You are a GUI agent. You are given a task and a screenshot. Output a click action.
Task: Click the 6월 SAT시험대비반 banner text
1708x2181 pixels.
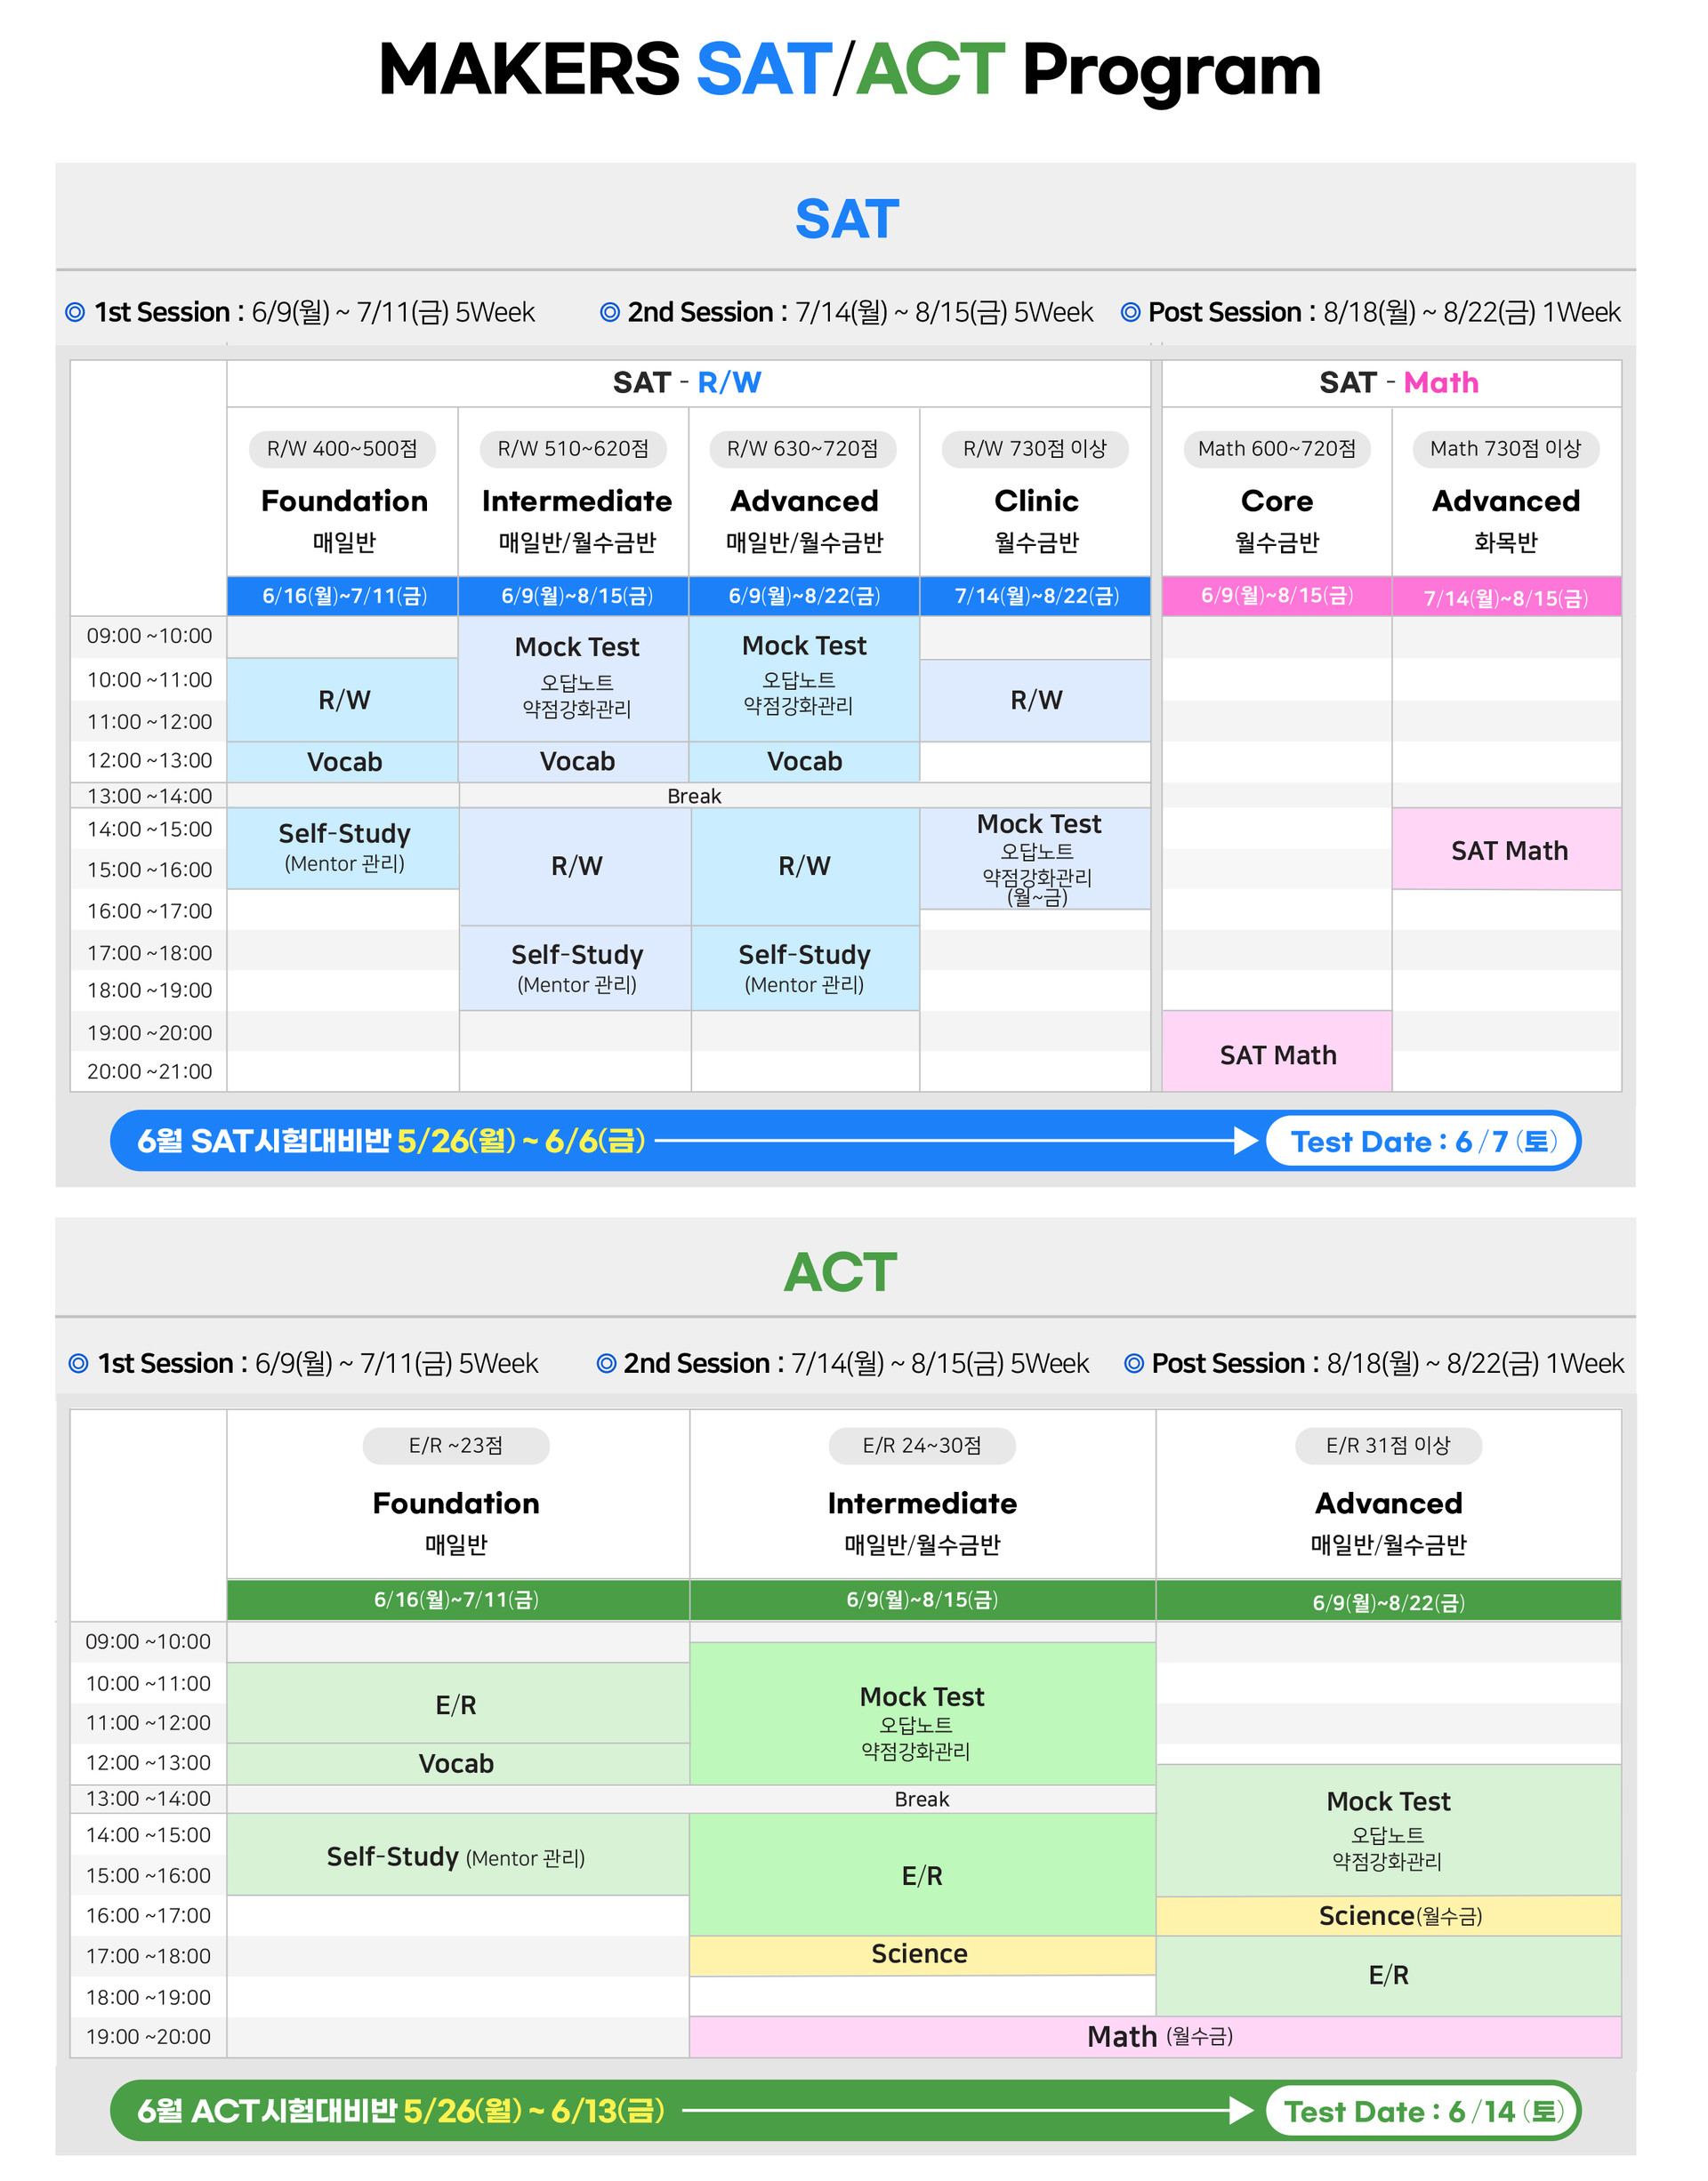pos(391,1141)
